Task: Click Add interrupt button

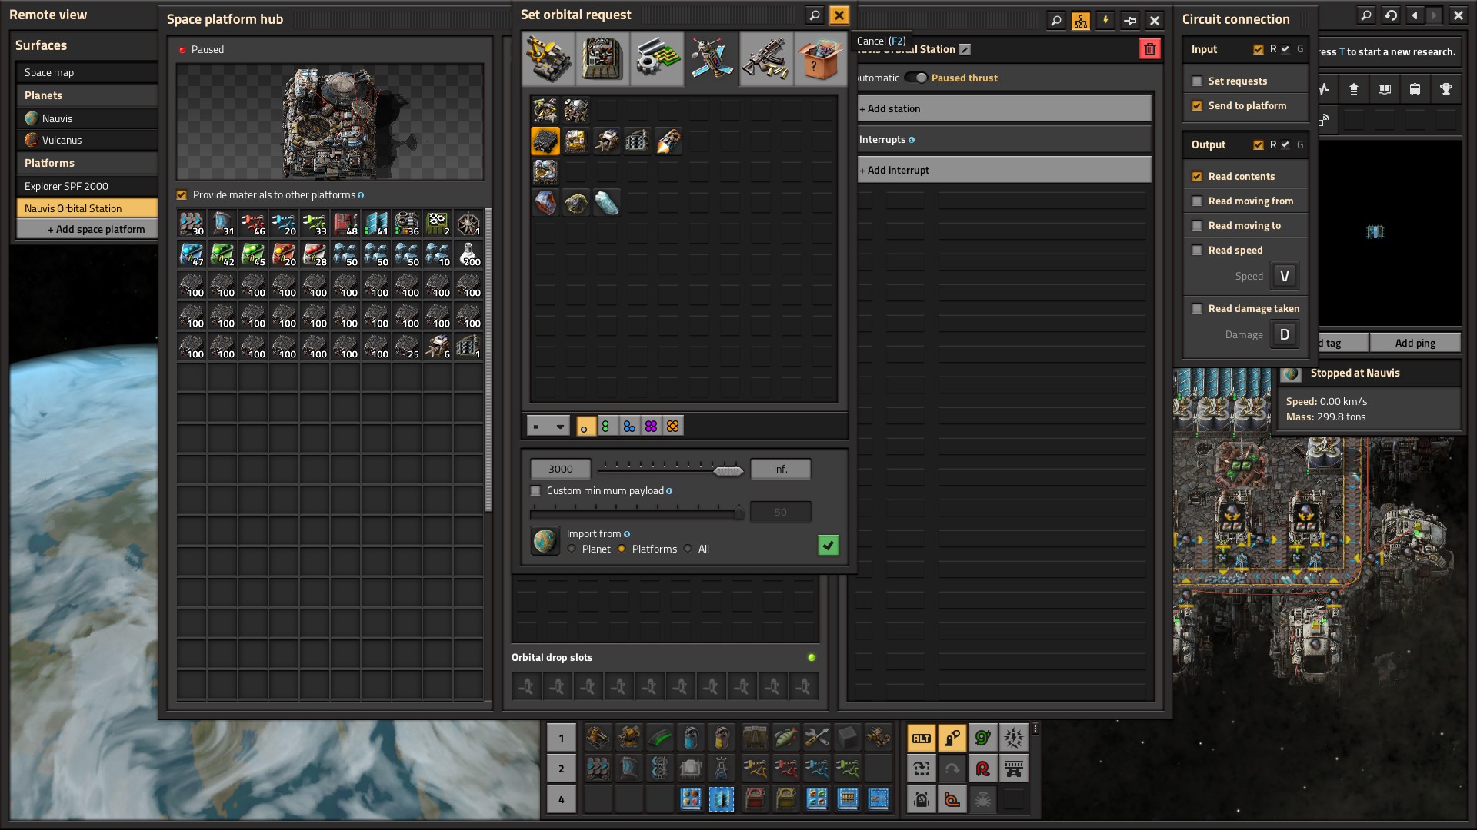Action: (1005, 170)
